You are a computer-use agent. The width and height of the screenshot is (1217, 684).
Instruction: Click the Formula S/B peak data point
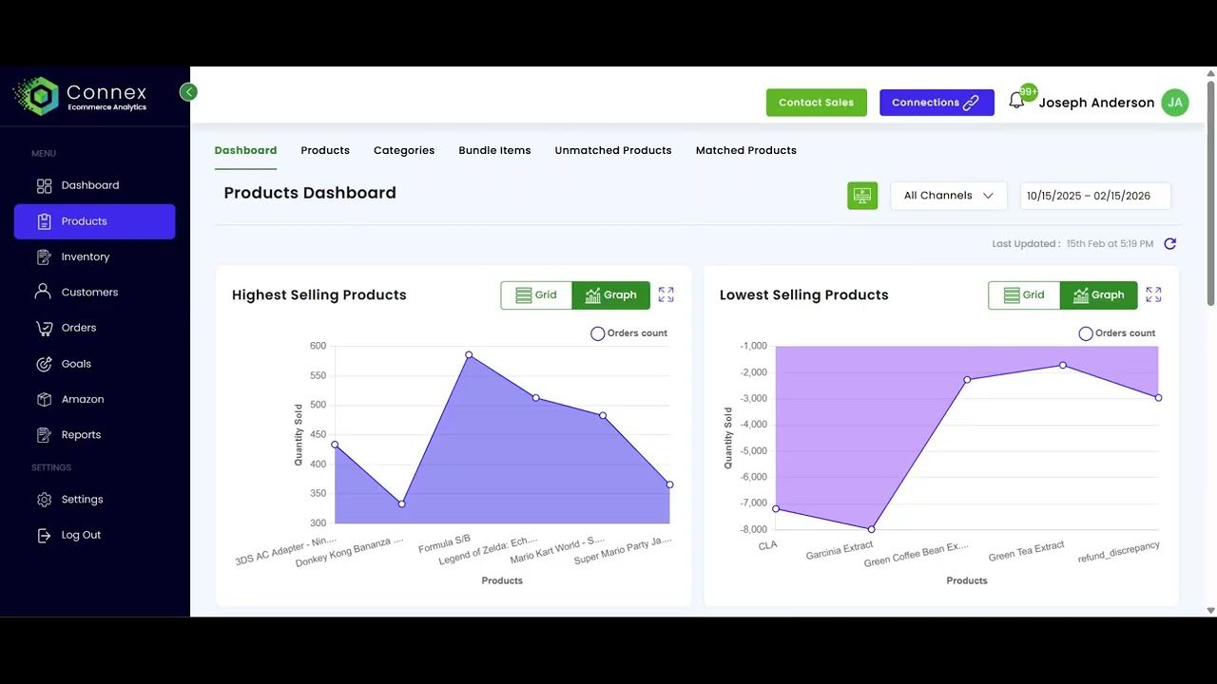click(x=469, y=355)
